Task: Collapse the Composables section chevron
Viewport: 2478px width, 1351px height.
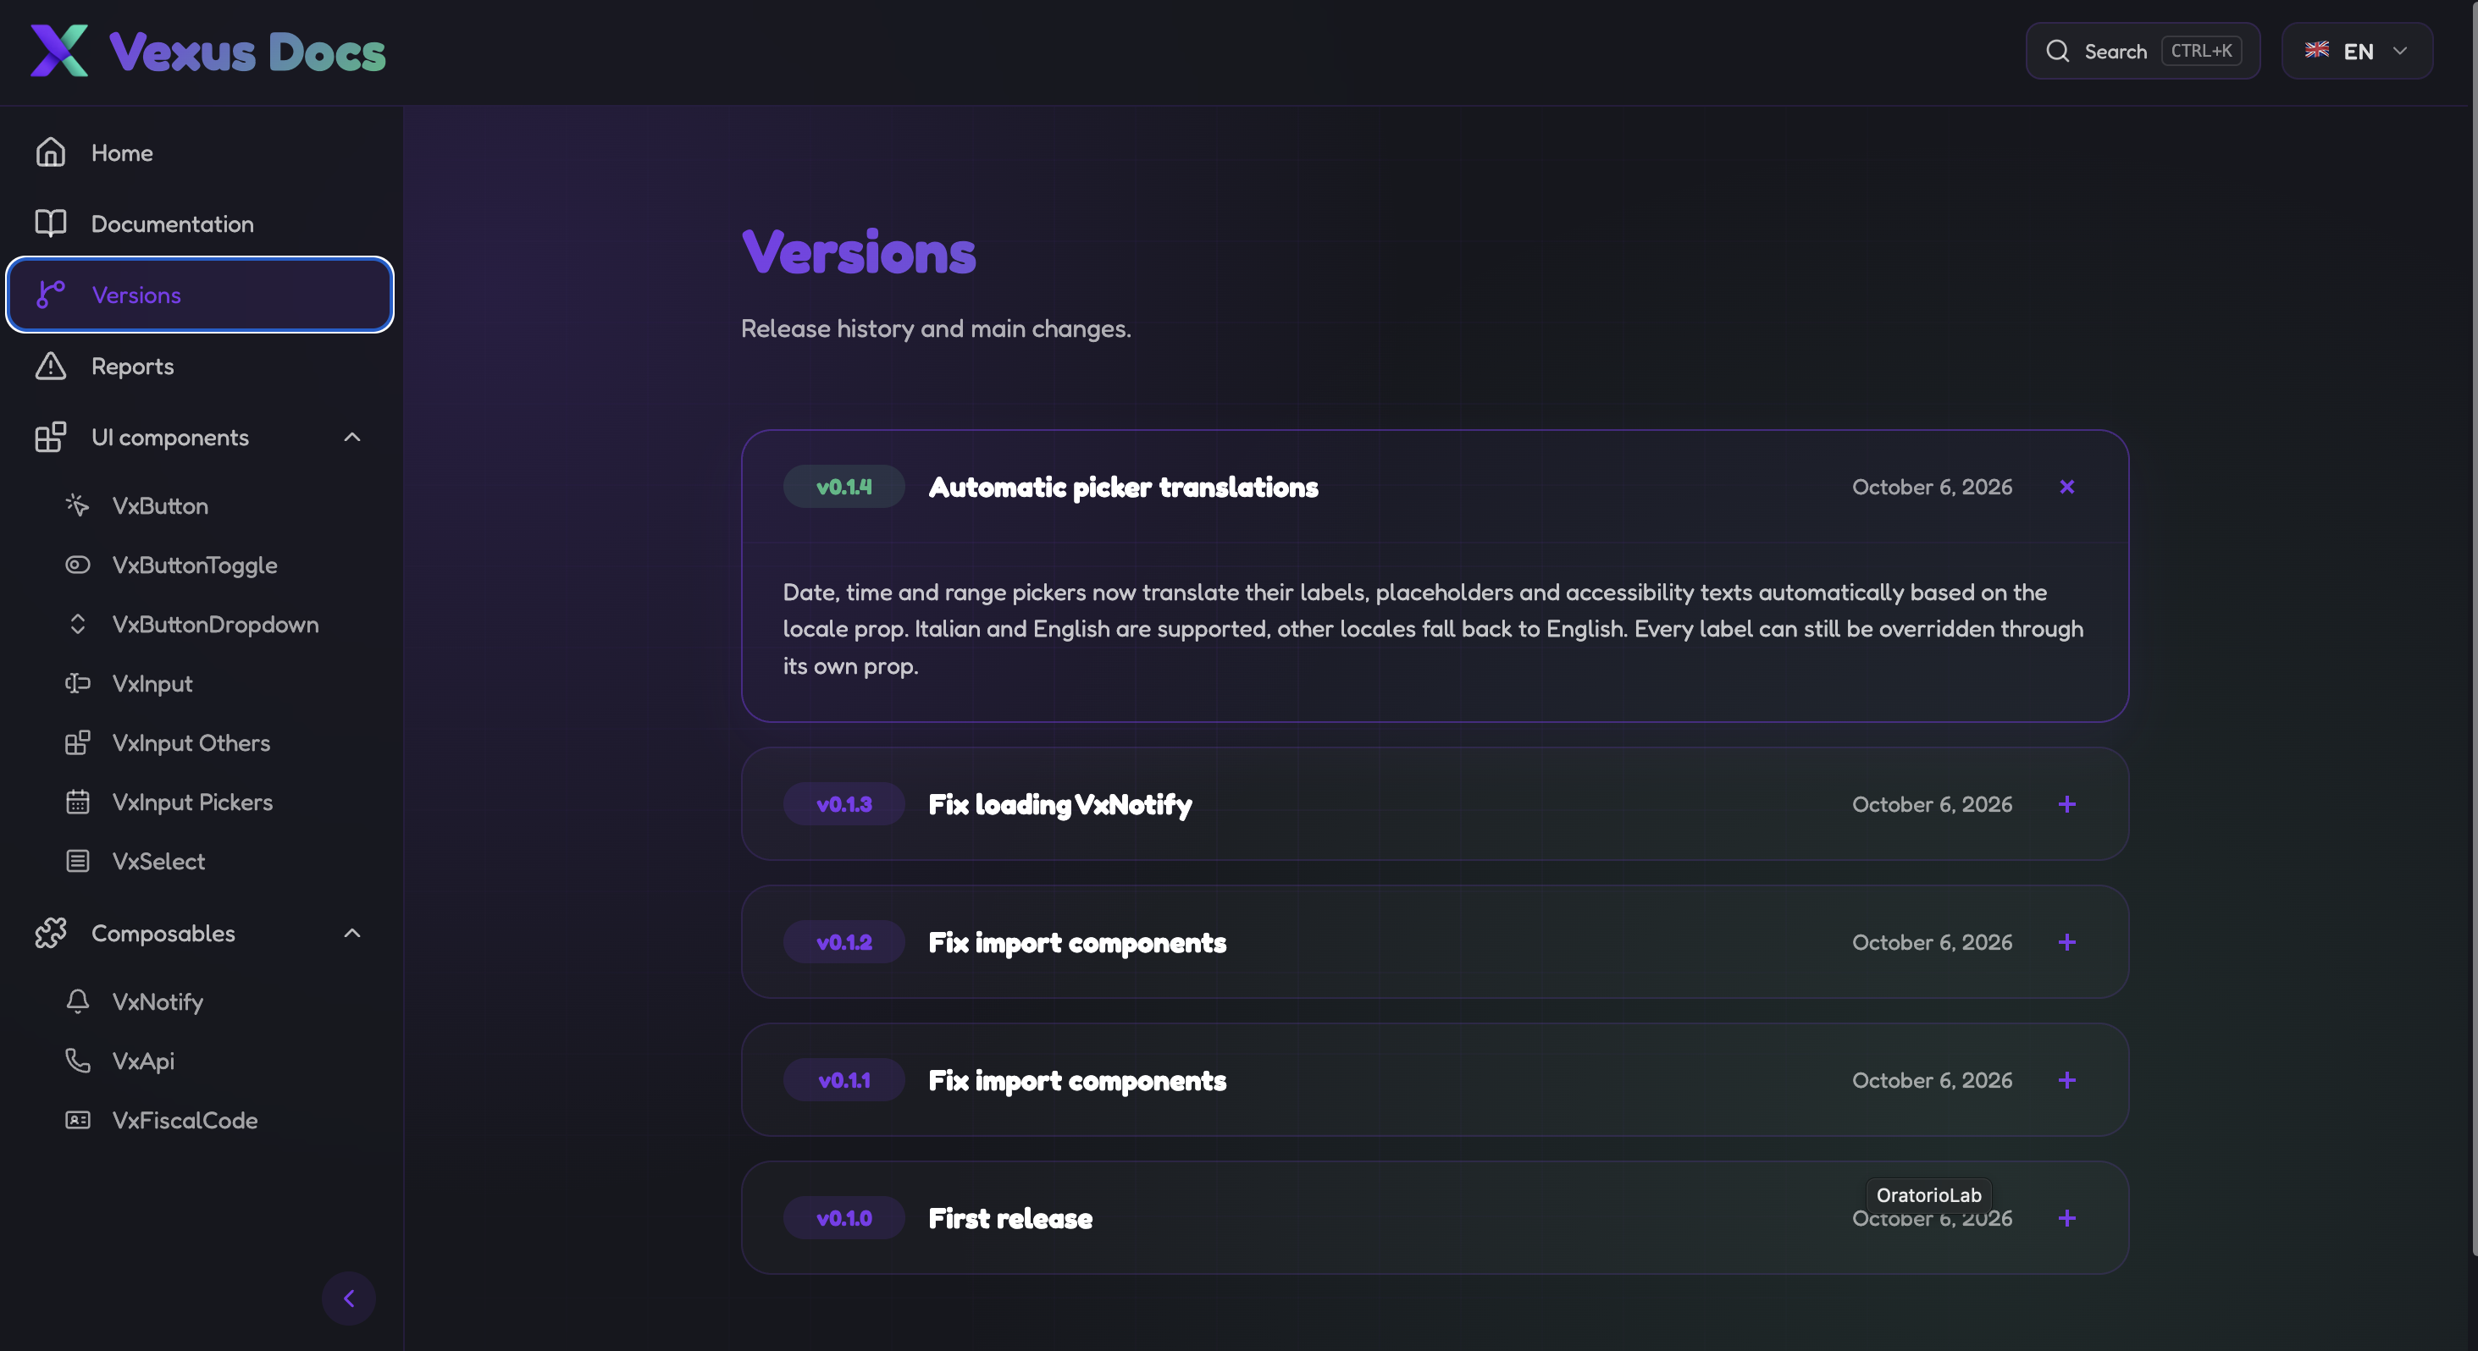Action: 352,933
